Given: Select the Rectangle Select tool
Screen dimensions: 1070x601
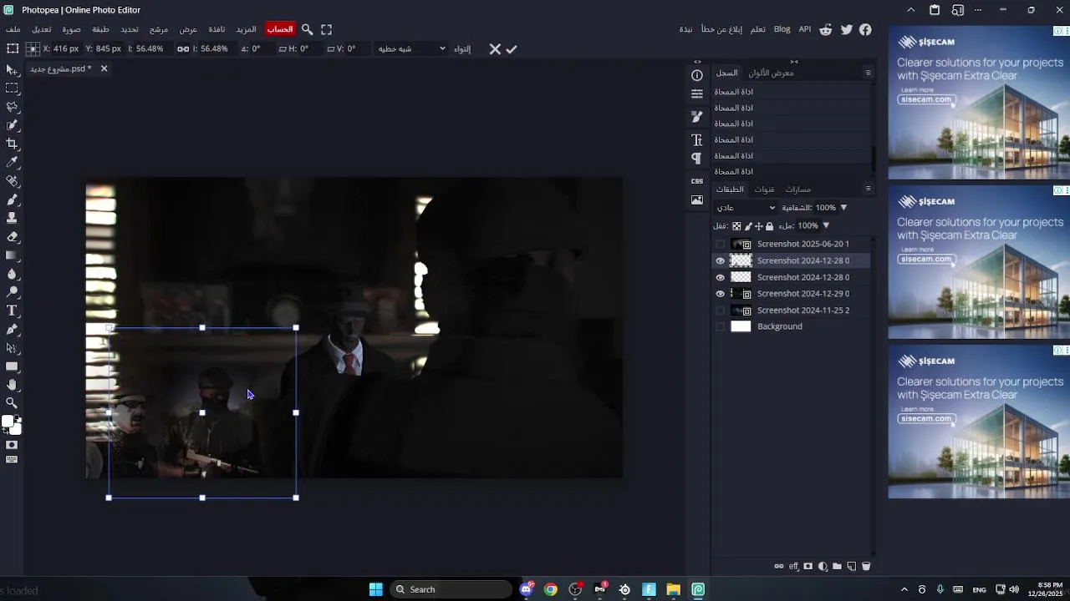Looking at the screenshot, I should (12, 88).
